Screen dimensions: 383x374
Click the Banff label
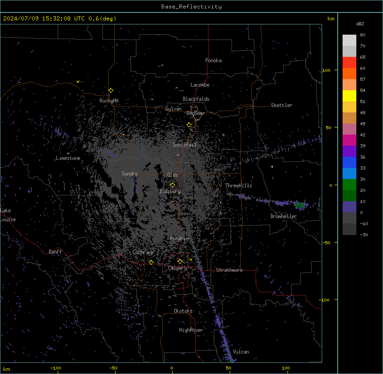coord(55,252)
